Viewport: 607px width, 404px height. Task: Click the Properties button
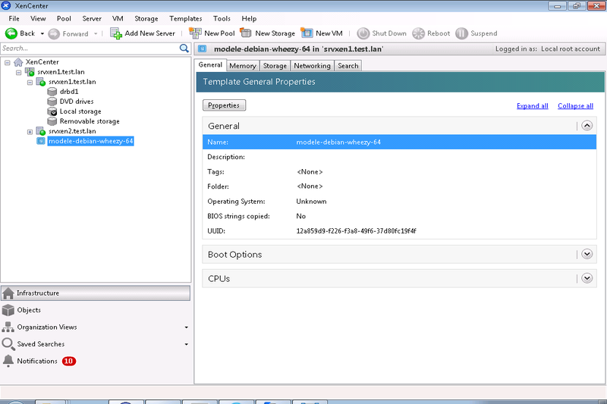[224, 105]
